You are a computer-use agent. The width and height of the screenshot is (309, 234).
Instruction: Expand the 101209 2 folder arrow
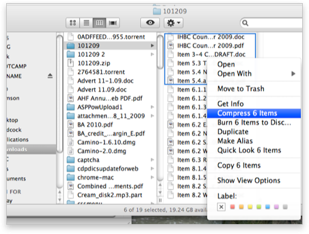152,54
